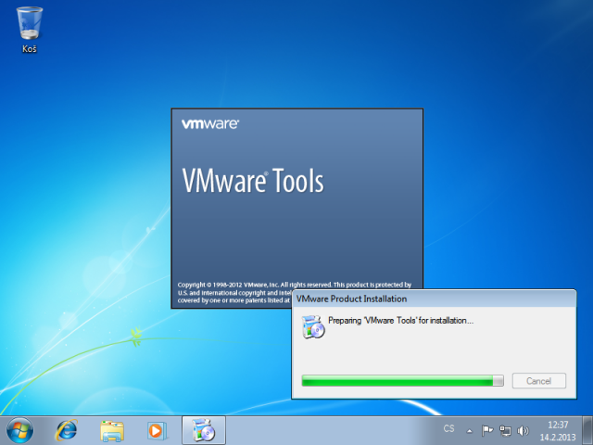Click the vmware logo on splash
Image resolution: width=593 pixels, height=445 pixels.
pos(210,124)
